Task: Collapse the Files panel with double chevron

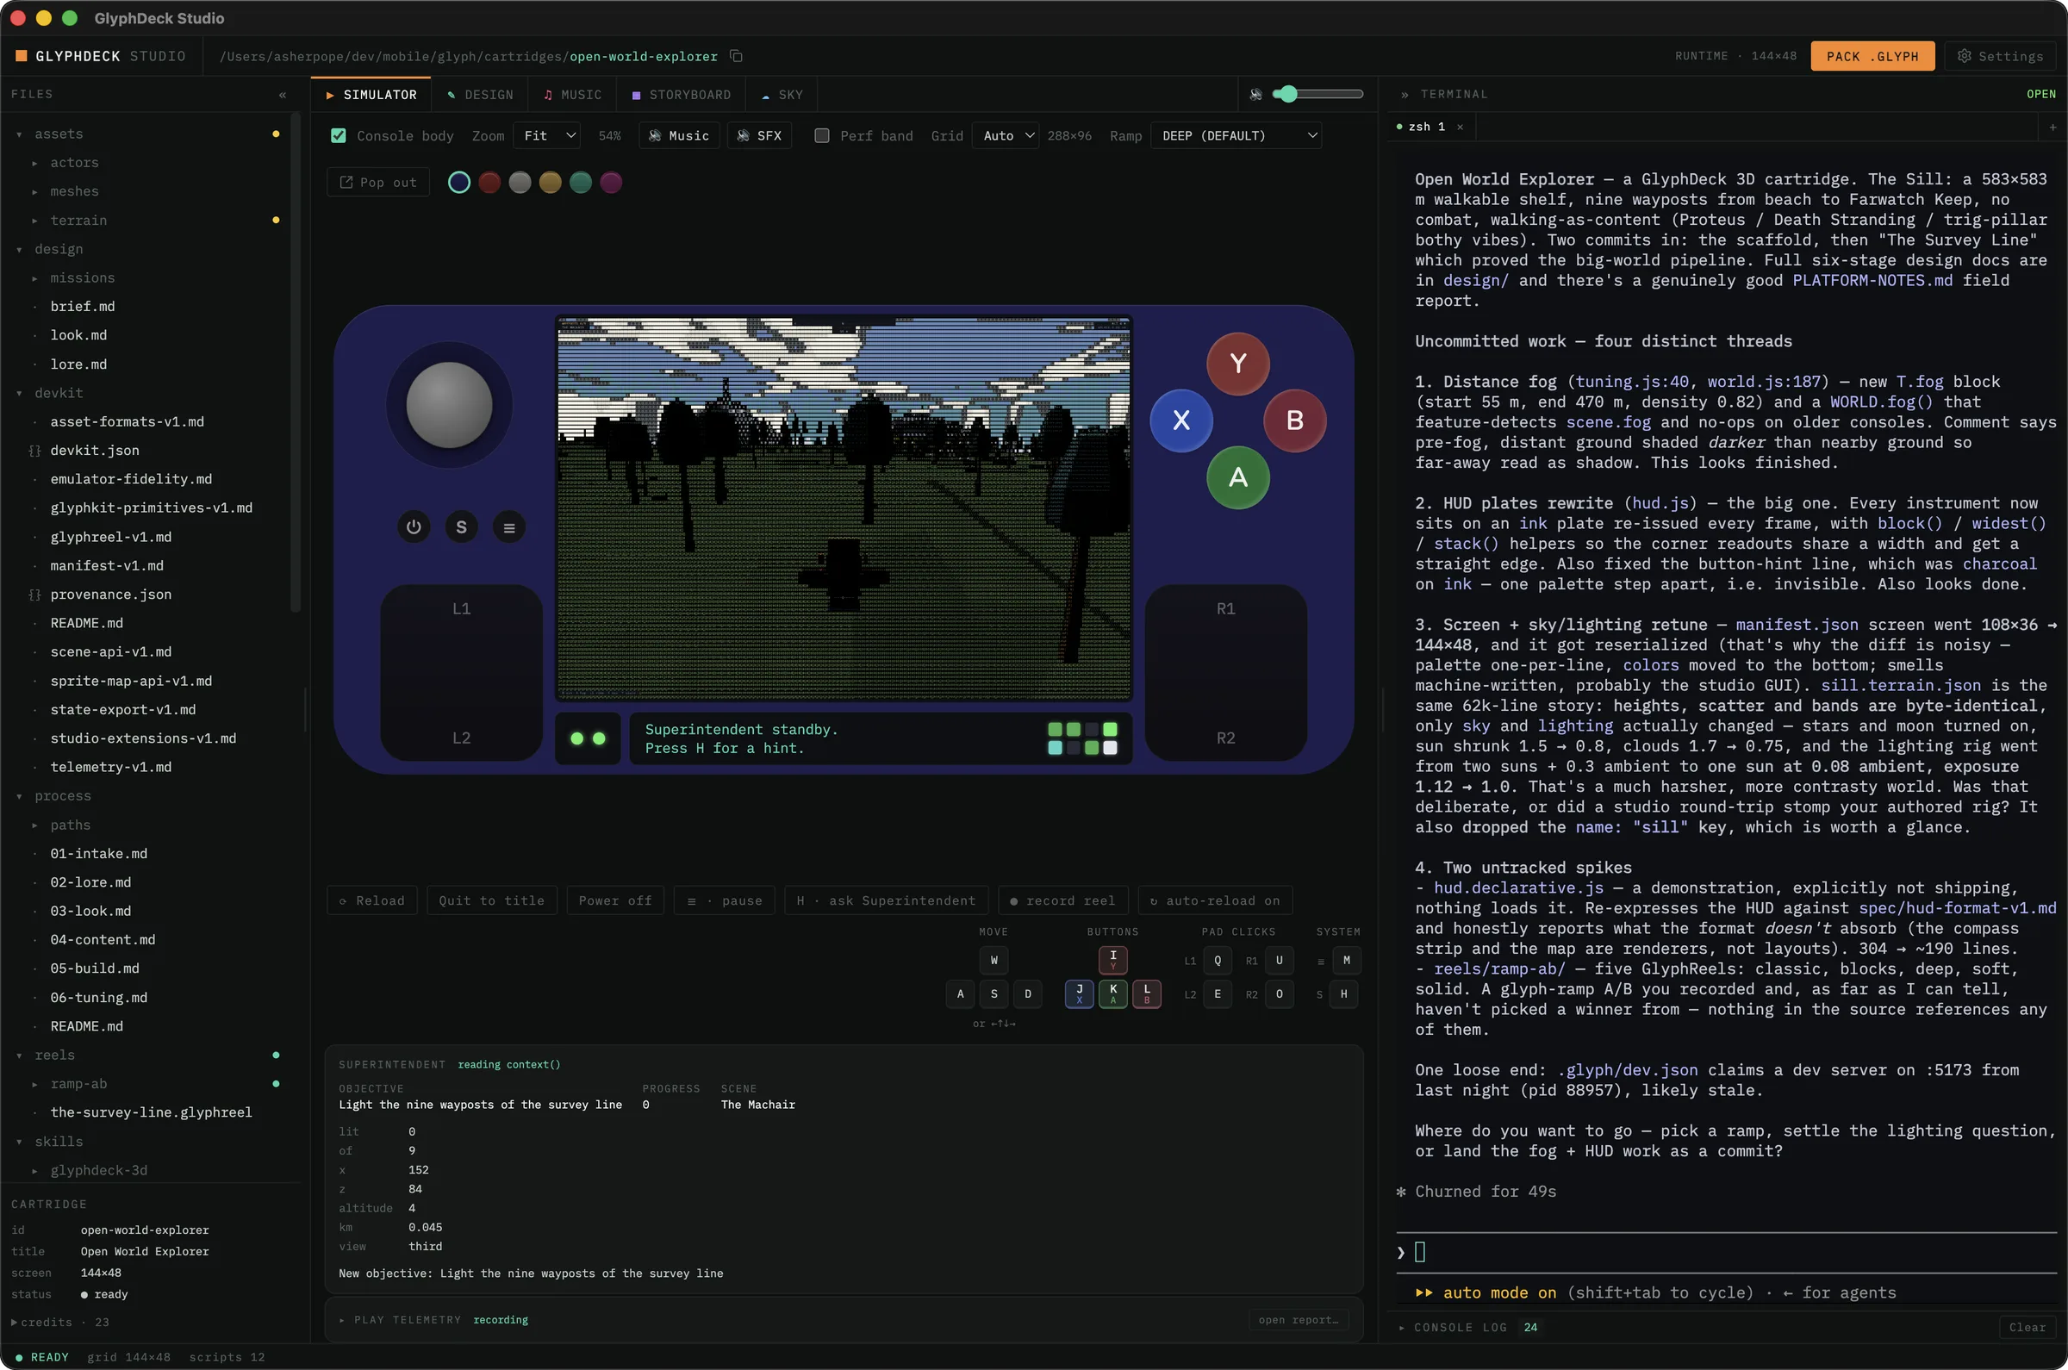Action: [283, 95]
